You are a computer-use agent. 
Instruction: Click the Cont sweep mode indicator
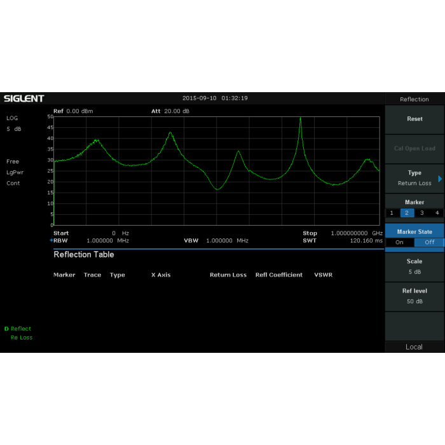tap(13, 183)
